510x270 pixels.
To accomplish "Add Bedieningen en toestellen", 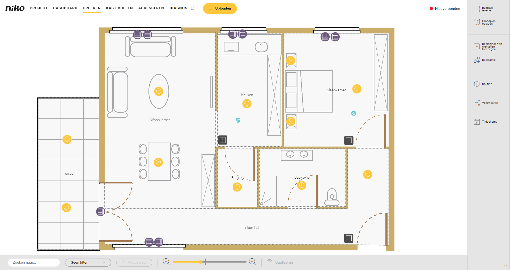I will click(x=488, y=46).
